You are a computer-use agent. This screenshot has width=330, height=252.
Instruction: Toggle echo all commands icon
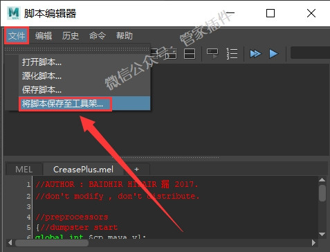click(x=212, y=53)
